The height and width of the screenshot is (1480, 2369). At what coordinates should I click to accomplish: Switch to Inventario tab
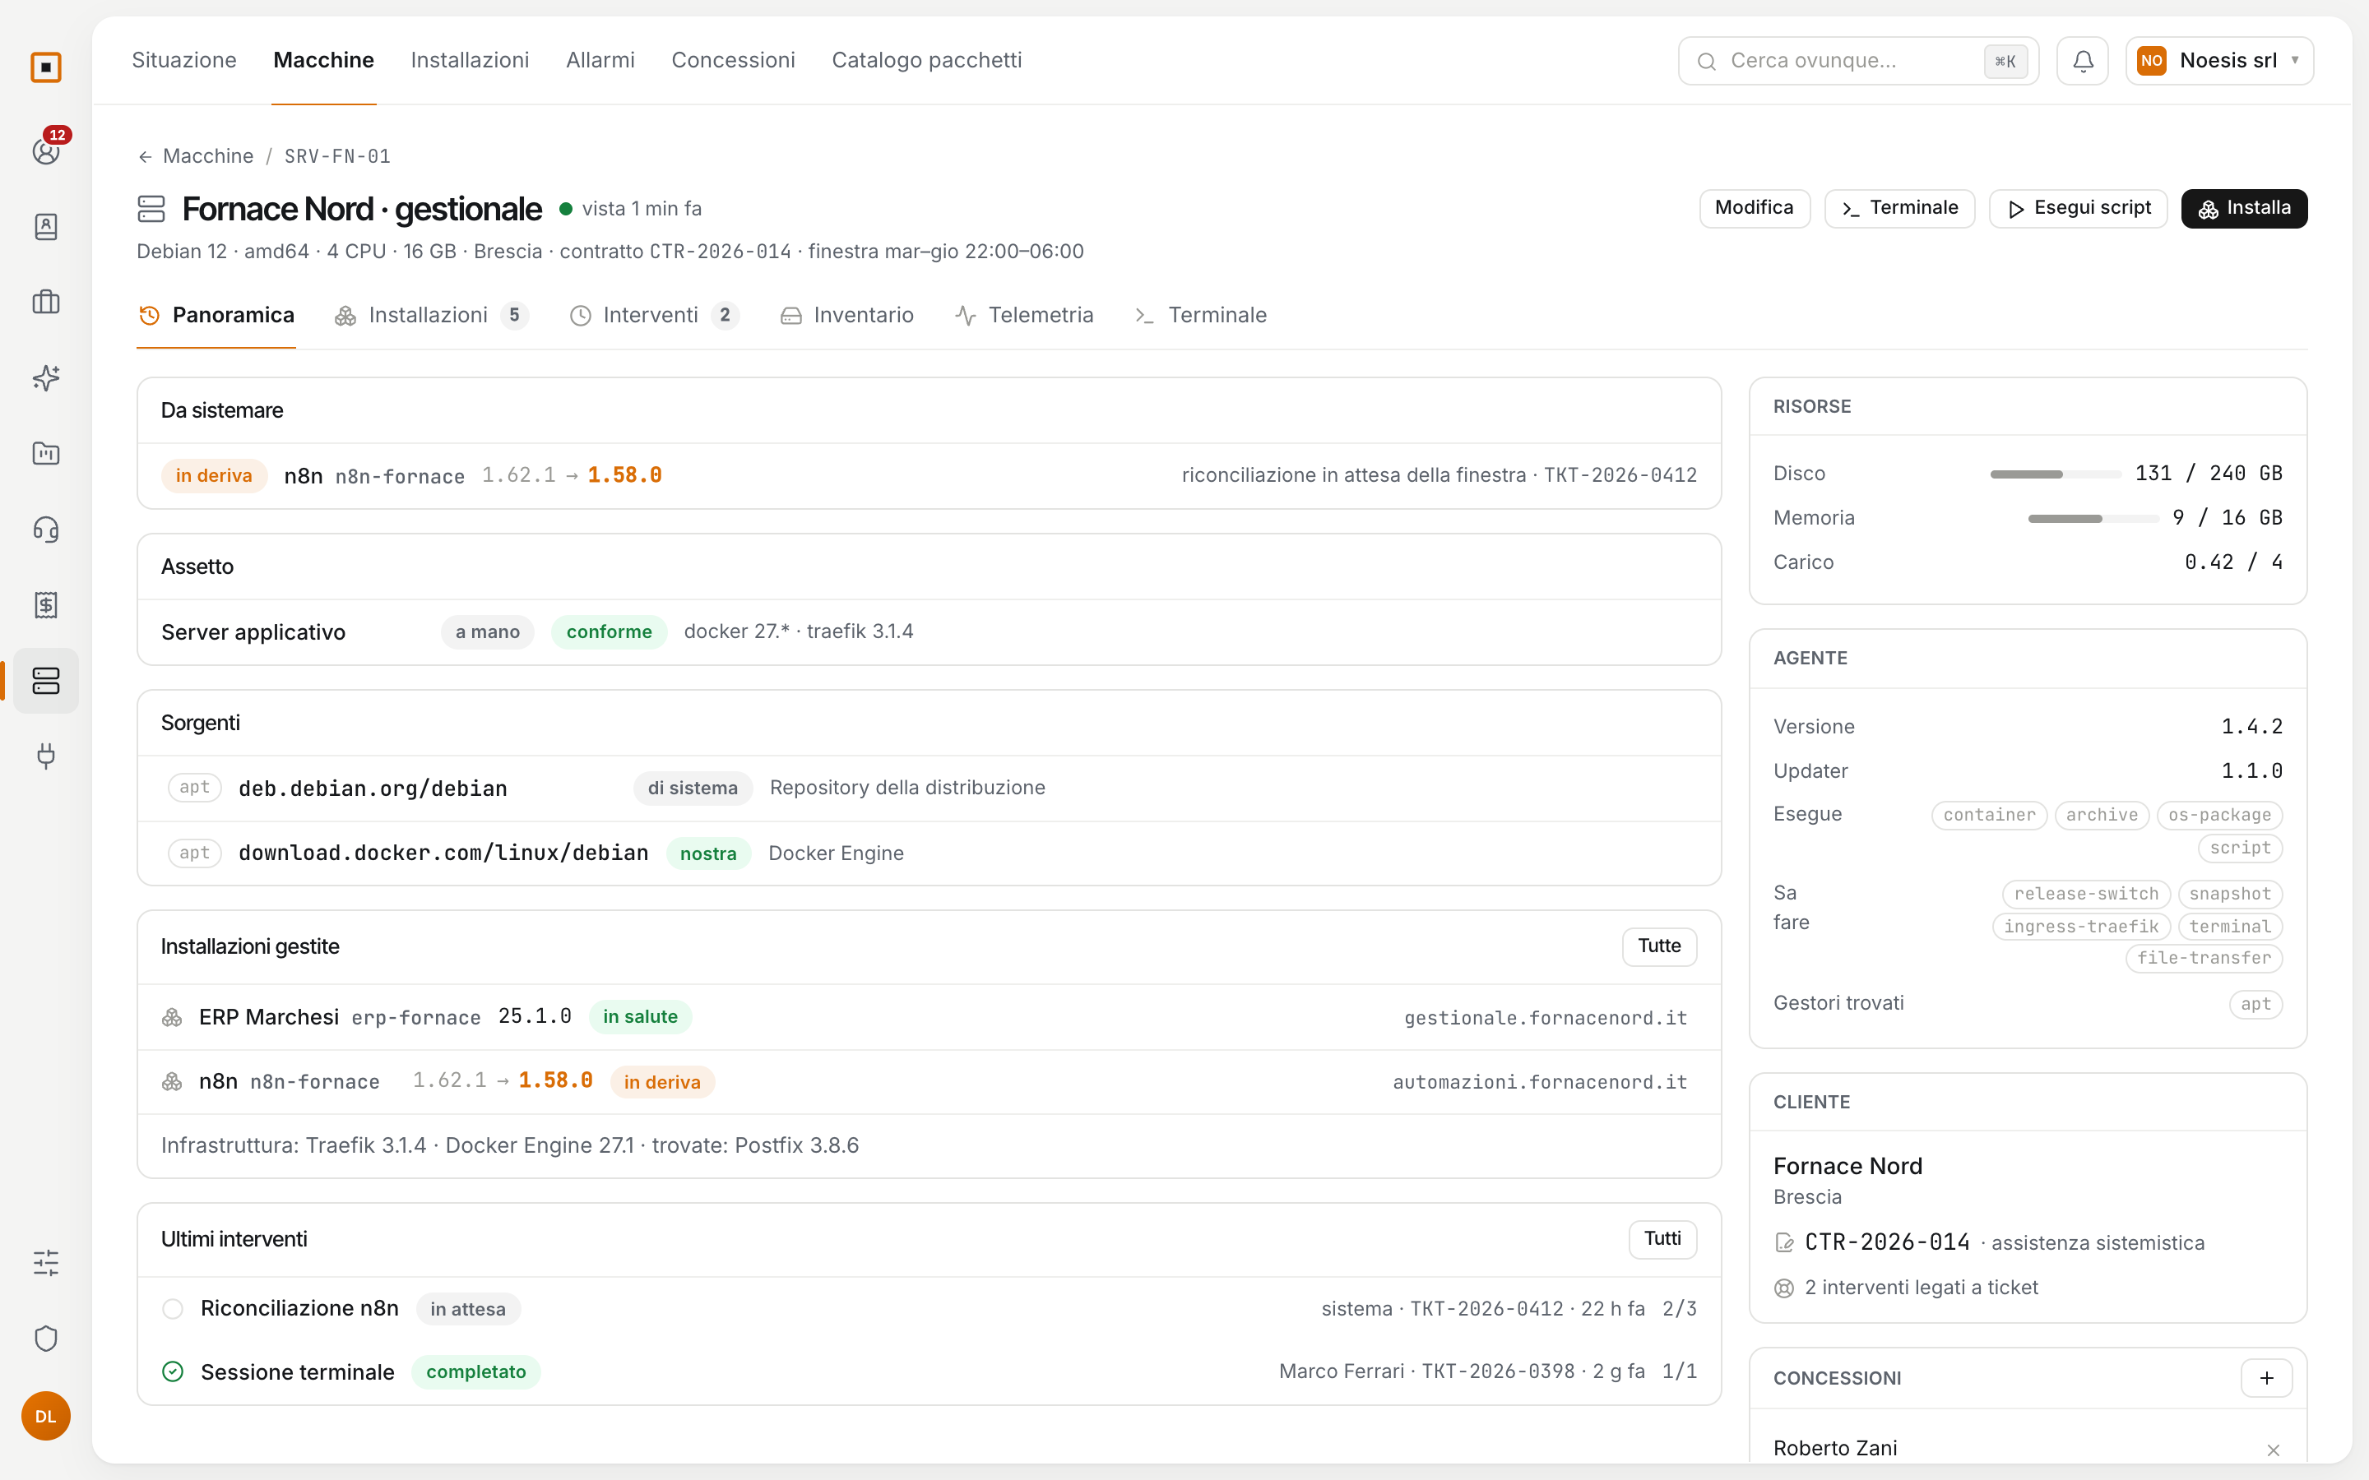point(846,315)
